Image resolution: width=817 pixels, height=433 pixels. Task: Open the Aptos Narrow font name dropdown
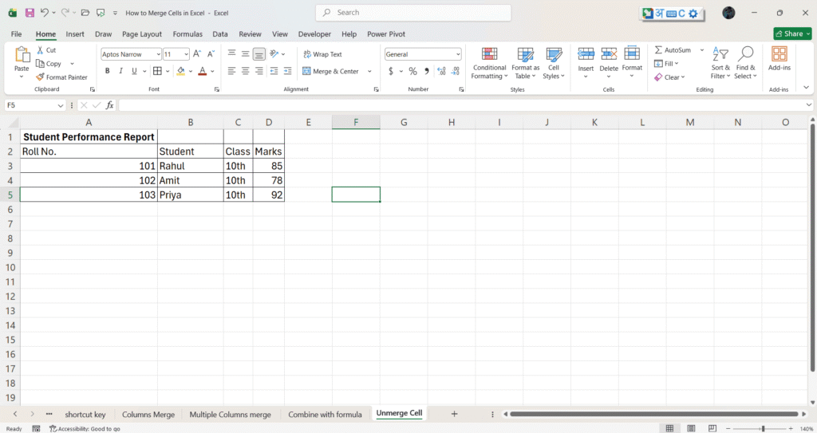point(159,54)
